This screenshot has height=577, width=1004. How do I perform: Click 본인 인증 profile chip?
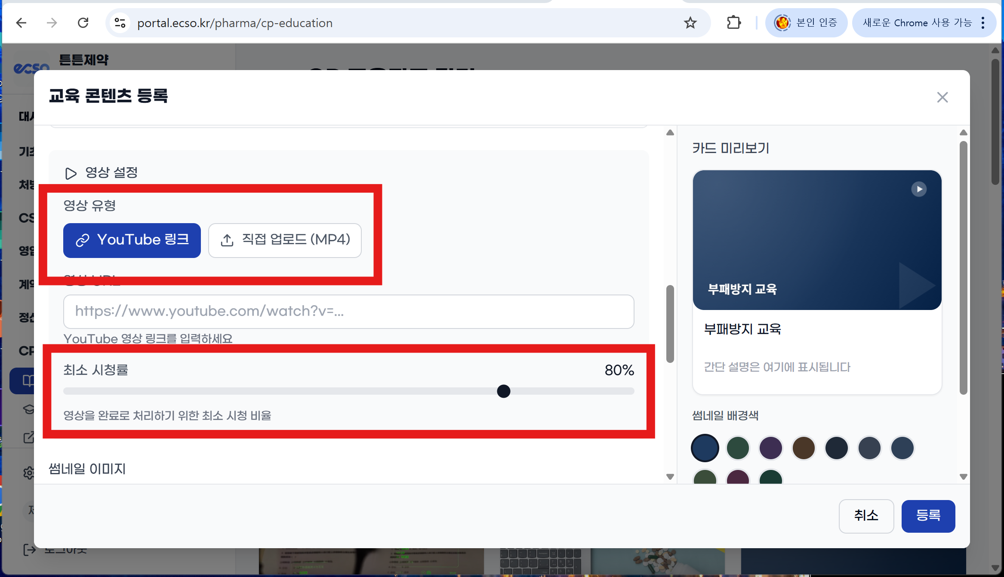[806, 23]
